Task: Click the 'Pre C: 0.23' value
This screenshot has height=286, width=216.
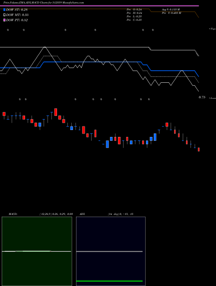Action: tap(134, 20)
